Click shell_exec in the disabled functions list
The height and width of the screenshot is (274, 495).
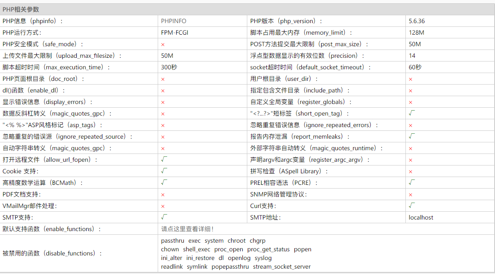coord(197,249)
